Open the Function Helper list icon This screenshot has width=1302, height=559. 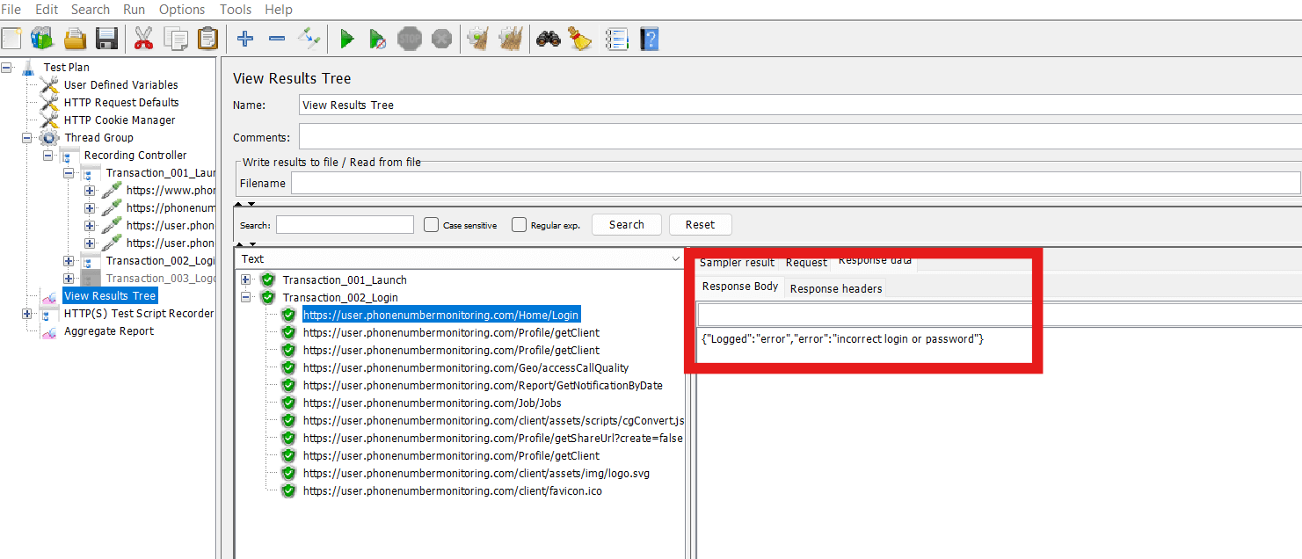pyautogui.click(x=617, y=39)
